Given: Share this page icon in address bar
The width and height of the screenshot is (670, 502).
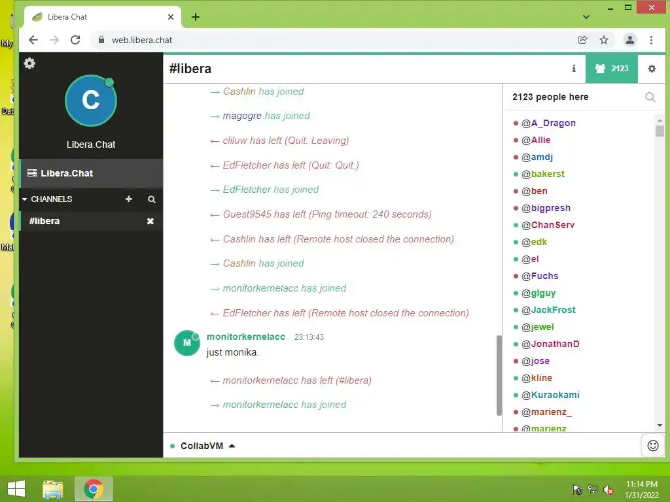Looking at the screenshot, I should click(582, 40).
